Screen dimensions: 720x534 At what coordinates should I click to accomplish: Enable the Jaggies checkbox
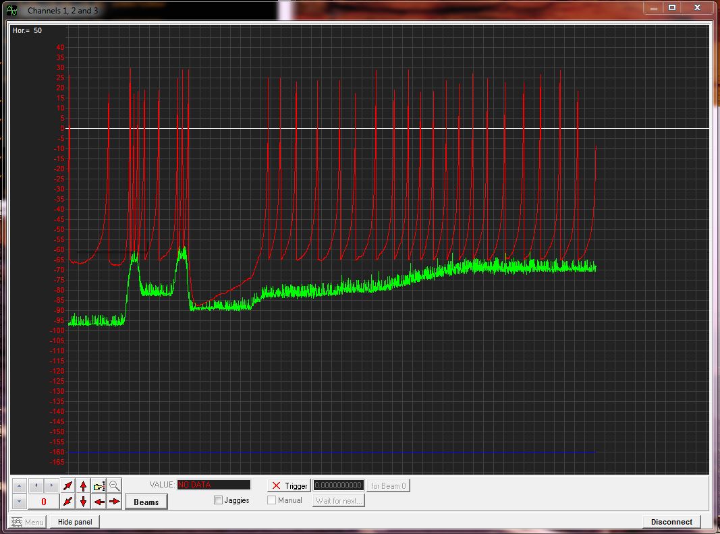point(219,500)
